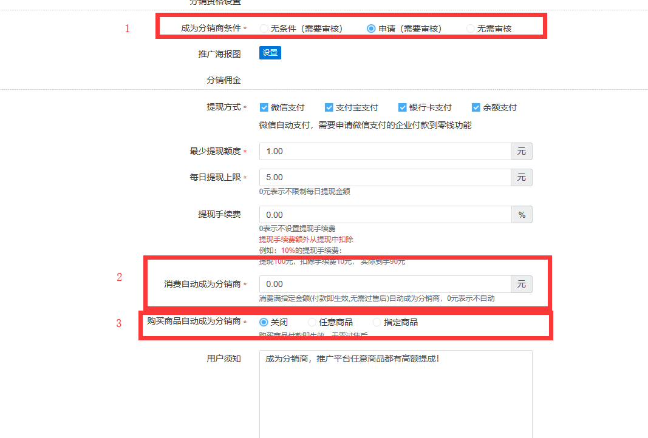Uncheck the 微信支付 withdrawal checkbox

[x=264, y=107]
